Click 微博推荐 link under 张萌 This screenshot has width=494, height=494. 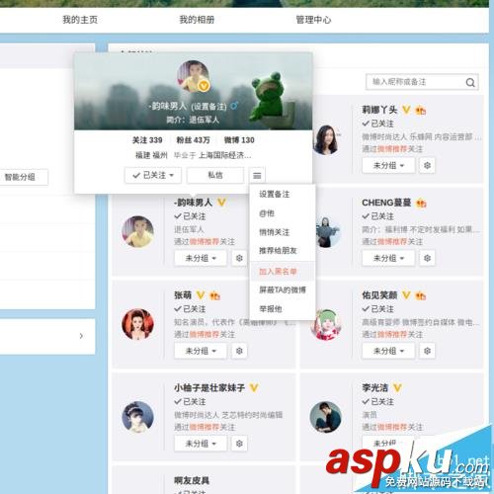point(205,335)
